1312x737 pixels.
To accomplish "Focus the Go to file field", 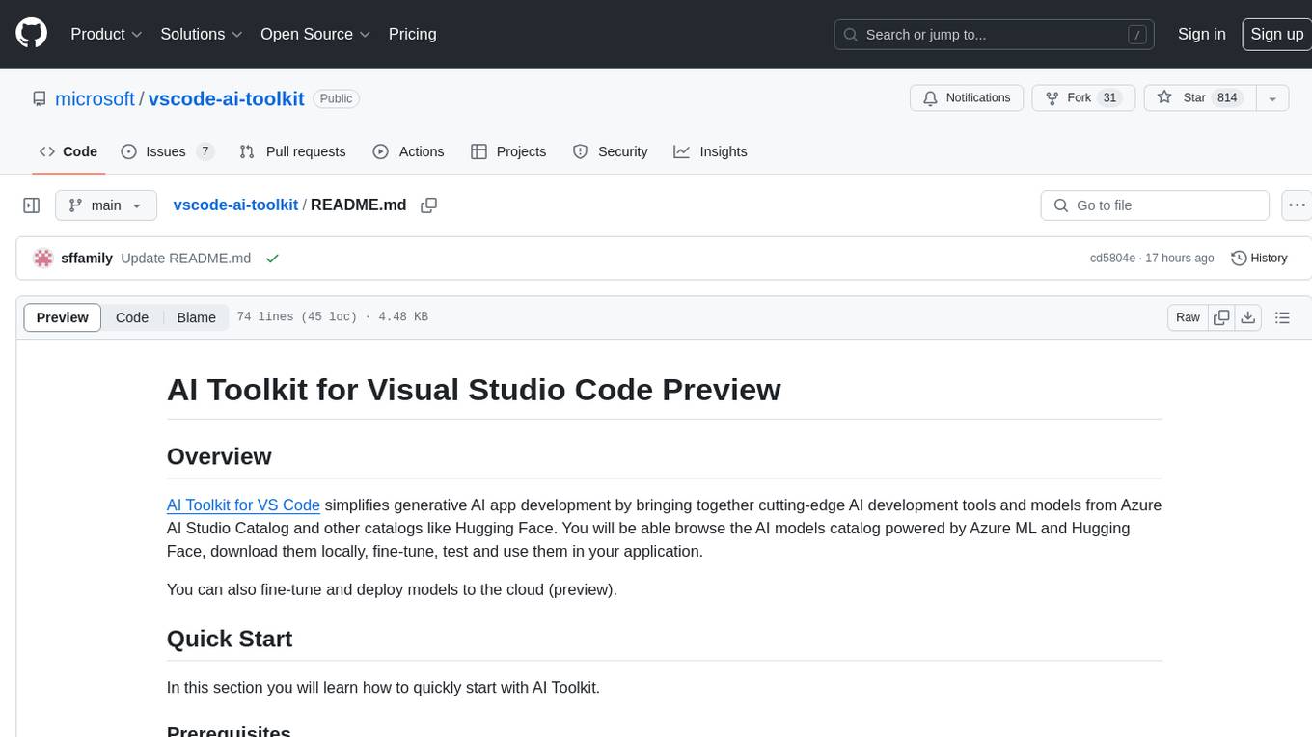I will click(1155, 205).
